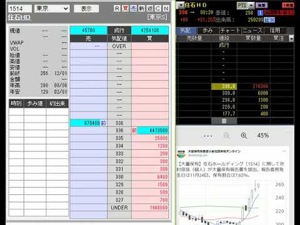Zoom out with the magnifier minus icon

click(x=227, y=136)
